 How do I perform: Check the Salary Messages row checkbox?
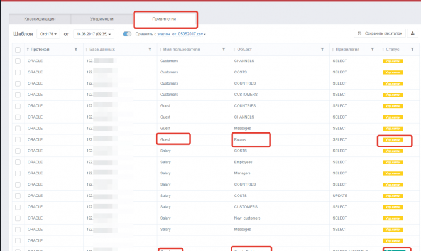pyautogui.click(x=18, y=230)
